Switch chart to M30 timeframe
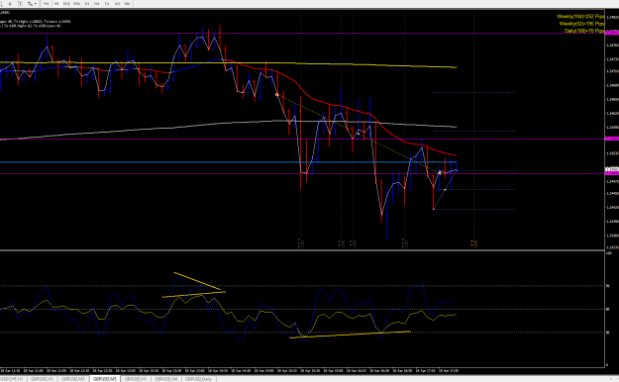The height and width of the screenshot is (382, 619). 76,4
